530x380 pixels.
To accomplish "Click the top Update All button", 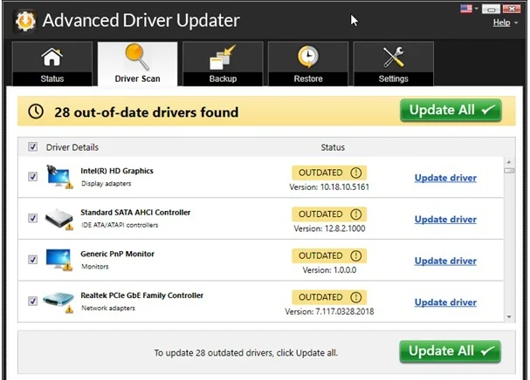I will click(451, 111).
